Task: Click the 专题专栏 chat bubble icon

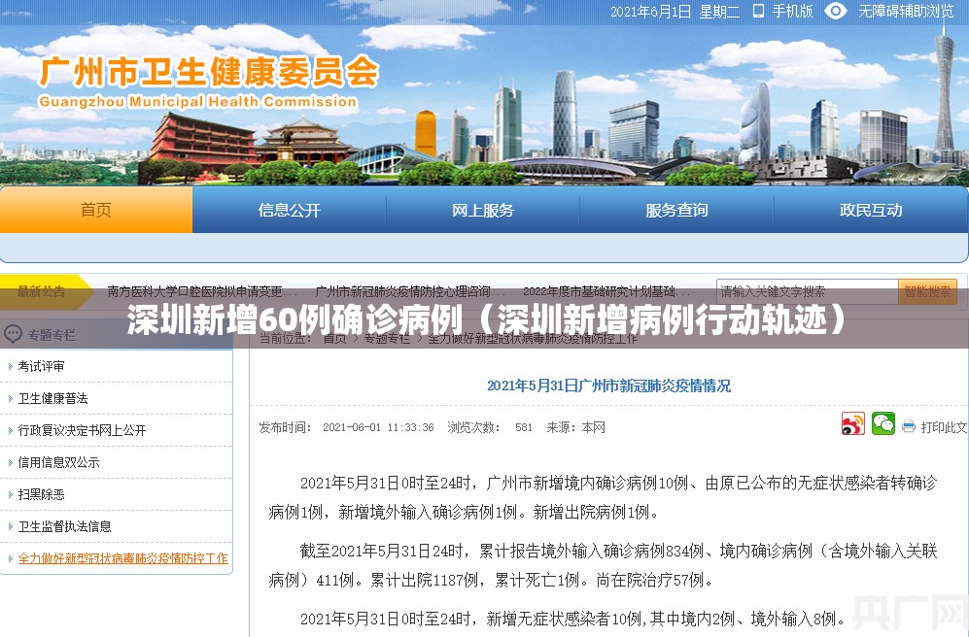Action: (x=13, y=335)
